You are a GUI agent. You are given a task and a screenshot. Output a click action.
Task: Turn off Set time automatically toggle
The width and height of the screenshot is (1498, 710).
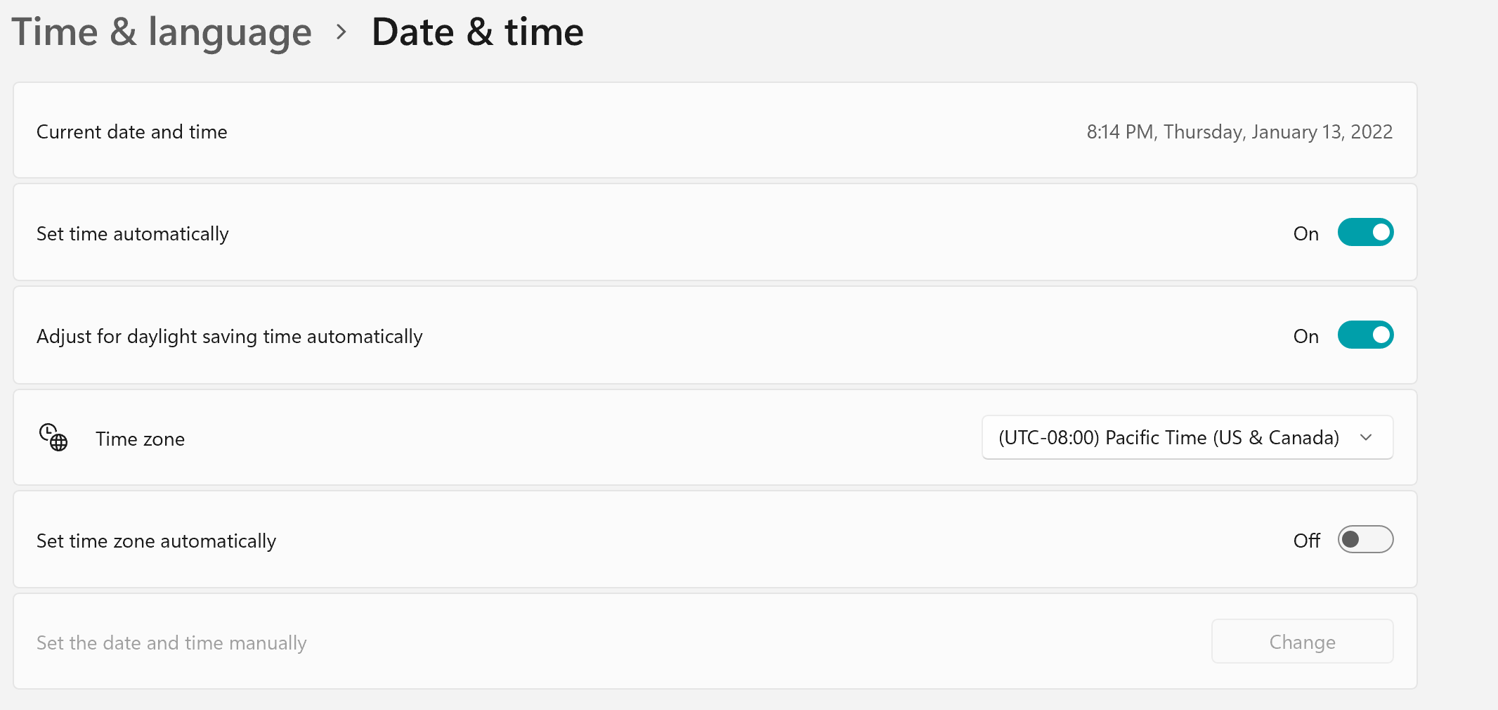(x=1365, y=233)
